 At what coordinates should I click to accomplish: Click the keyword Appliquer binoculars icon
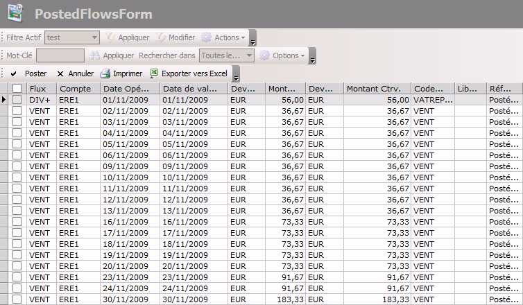point(96,55)
